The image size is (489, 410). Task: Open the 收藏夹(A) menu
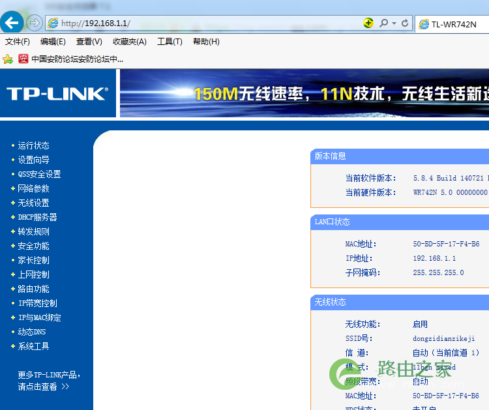click(130, 42)
